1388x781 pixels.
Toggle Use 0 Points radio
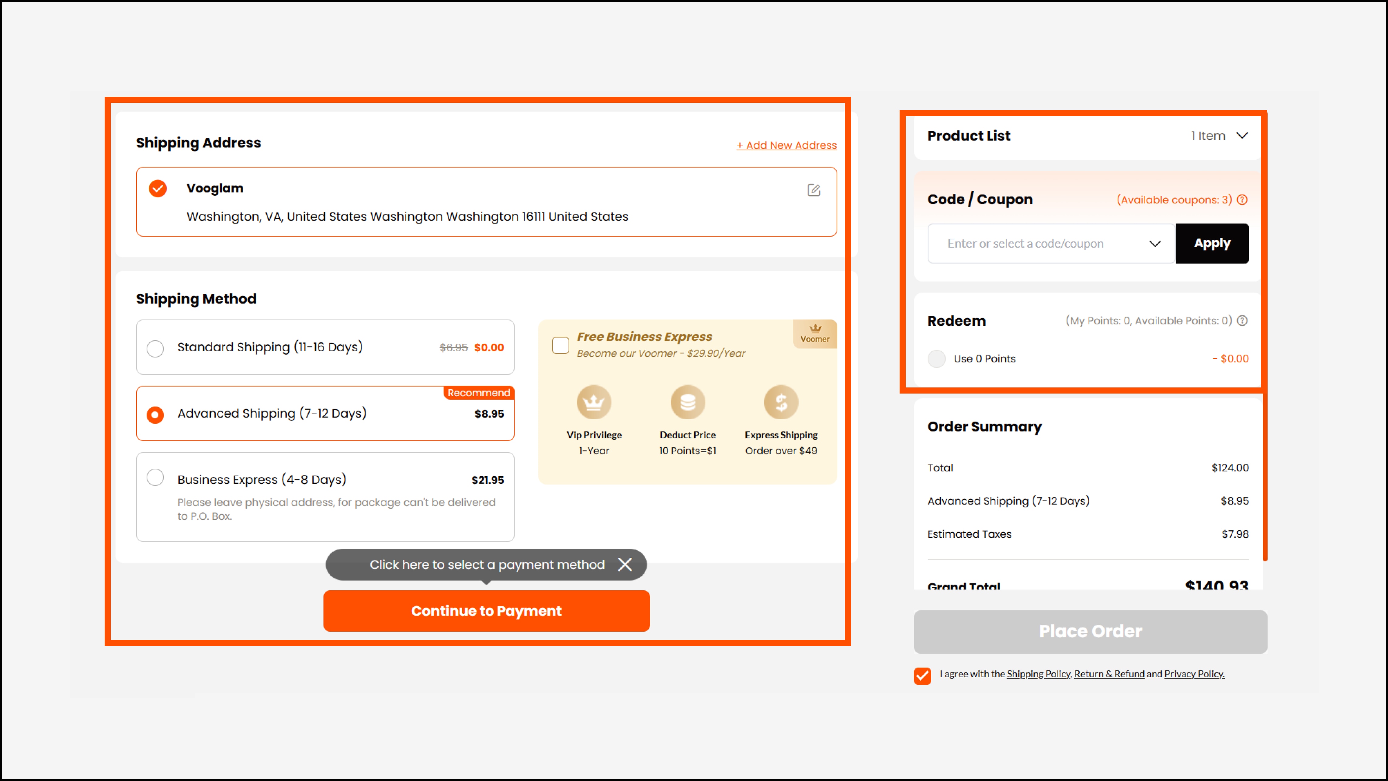pos(936,359)
